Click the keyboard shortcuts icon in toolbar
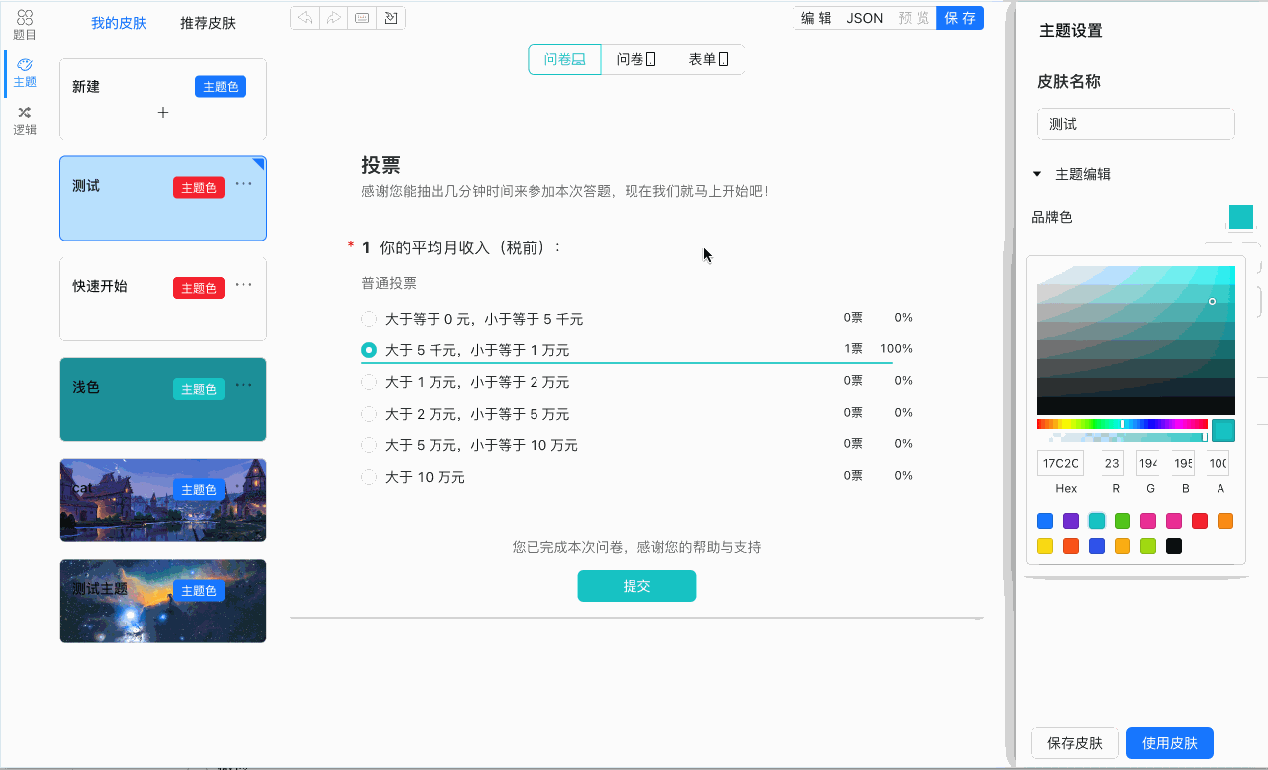Viewport: 1268px width, 770px height. 361,17
